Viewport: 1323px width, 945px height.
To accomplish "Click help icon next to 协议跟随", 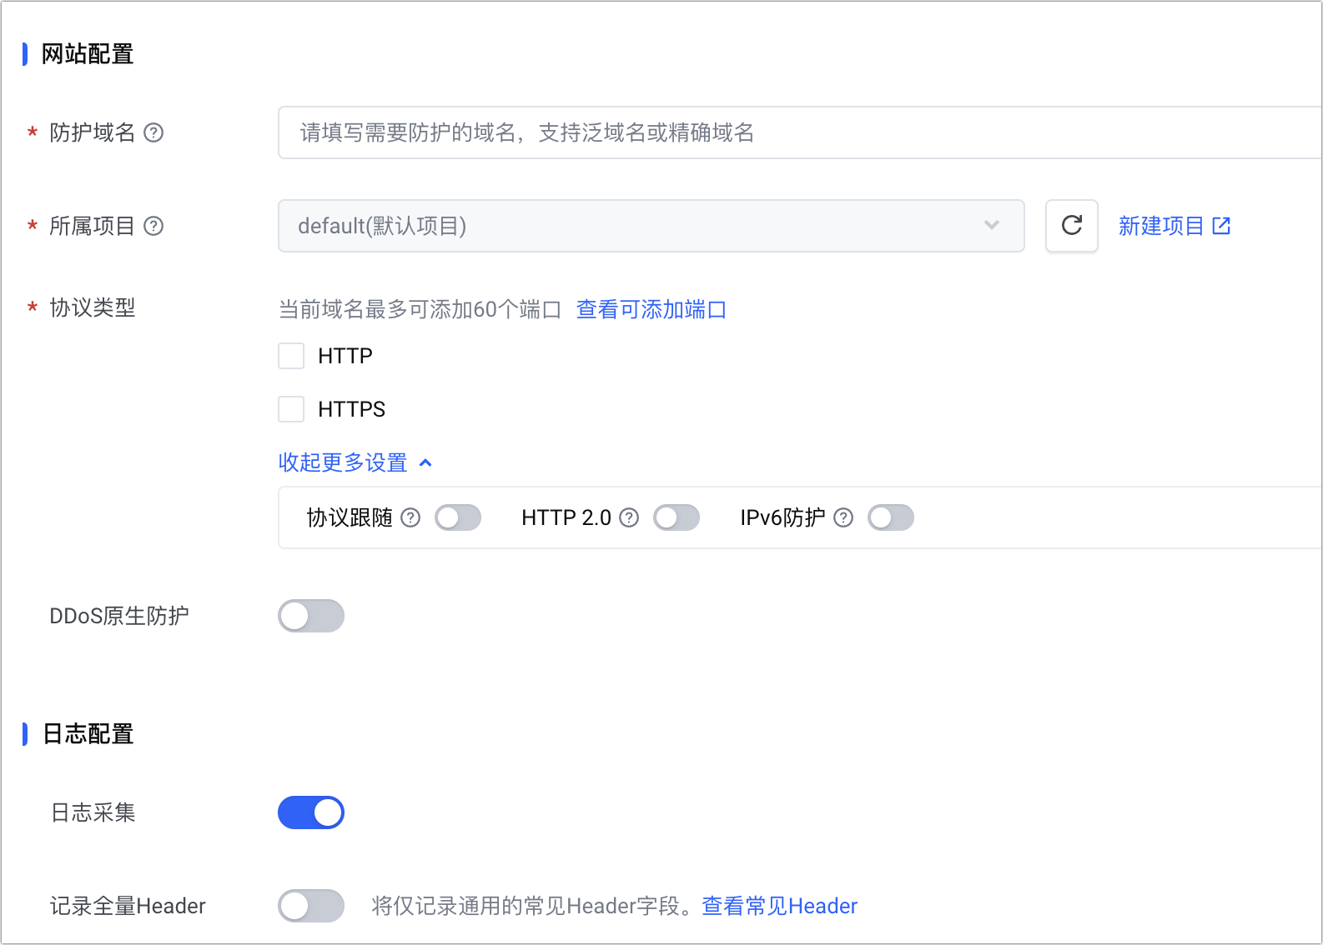I will point(410,517).
